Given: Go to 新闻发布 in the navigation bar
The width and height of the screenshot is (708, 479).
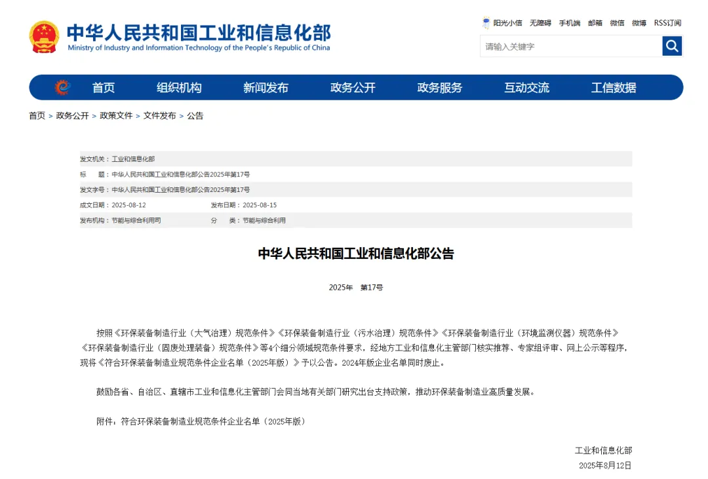Looking at the screenshot, I should click(265, 88).
